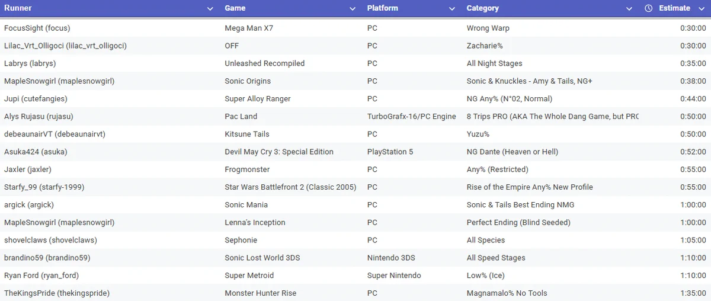Screen dimensions: 711x301
Task: Click the Super Metroid game cell
Action: tap(249, 276)
